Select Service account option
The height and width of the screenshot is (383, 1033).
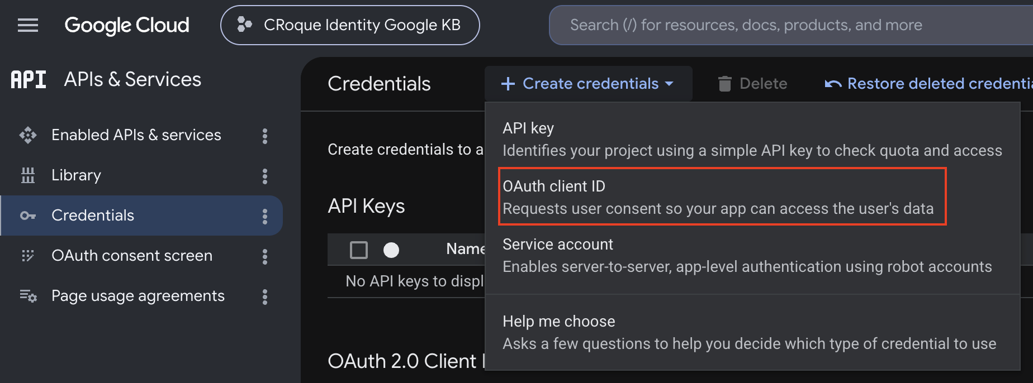[752, 256]
